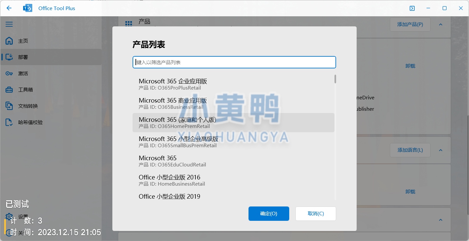
Task: Click the 添加产品(P) button
Action: [x=410, y=24]
